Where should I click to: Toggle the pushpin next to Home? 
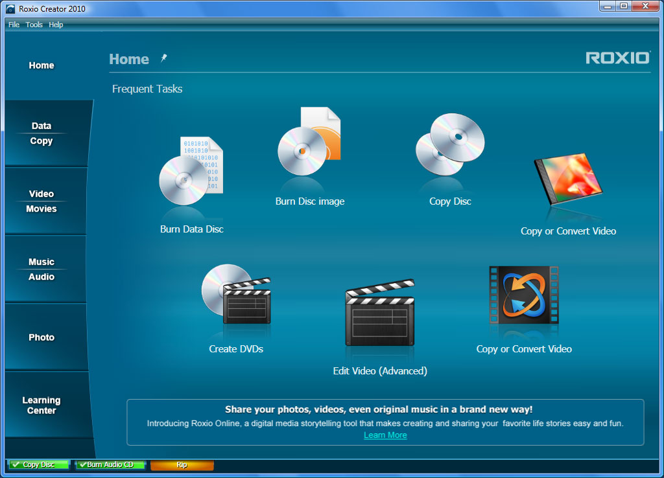[163, 58]
